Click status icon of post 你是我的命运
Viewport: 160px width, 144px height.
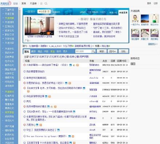(24, 83)
